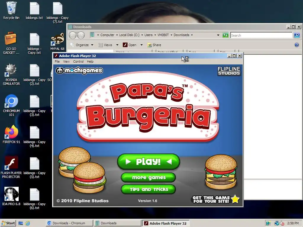Expand the Downloads breadcrumb arrow

click(192, 35)
